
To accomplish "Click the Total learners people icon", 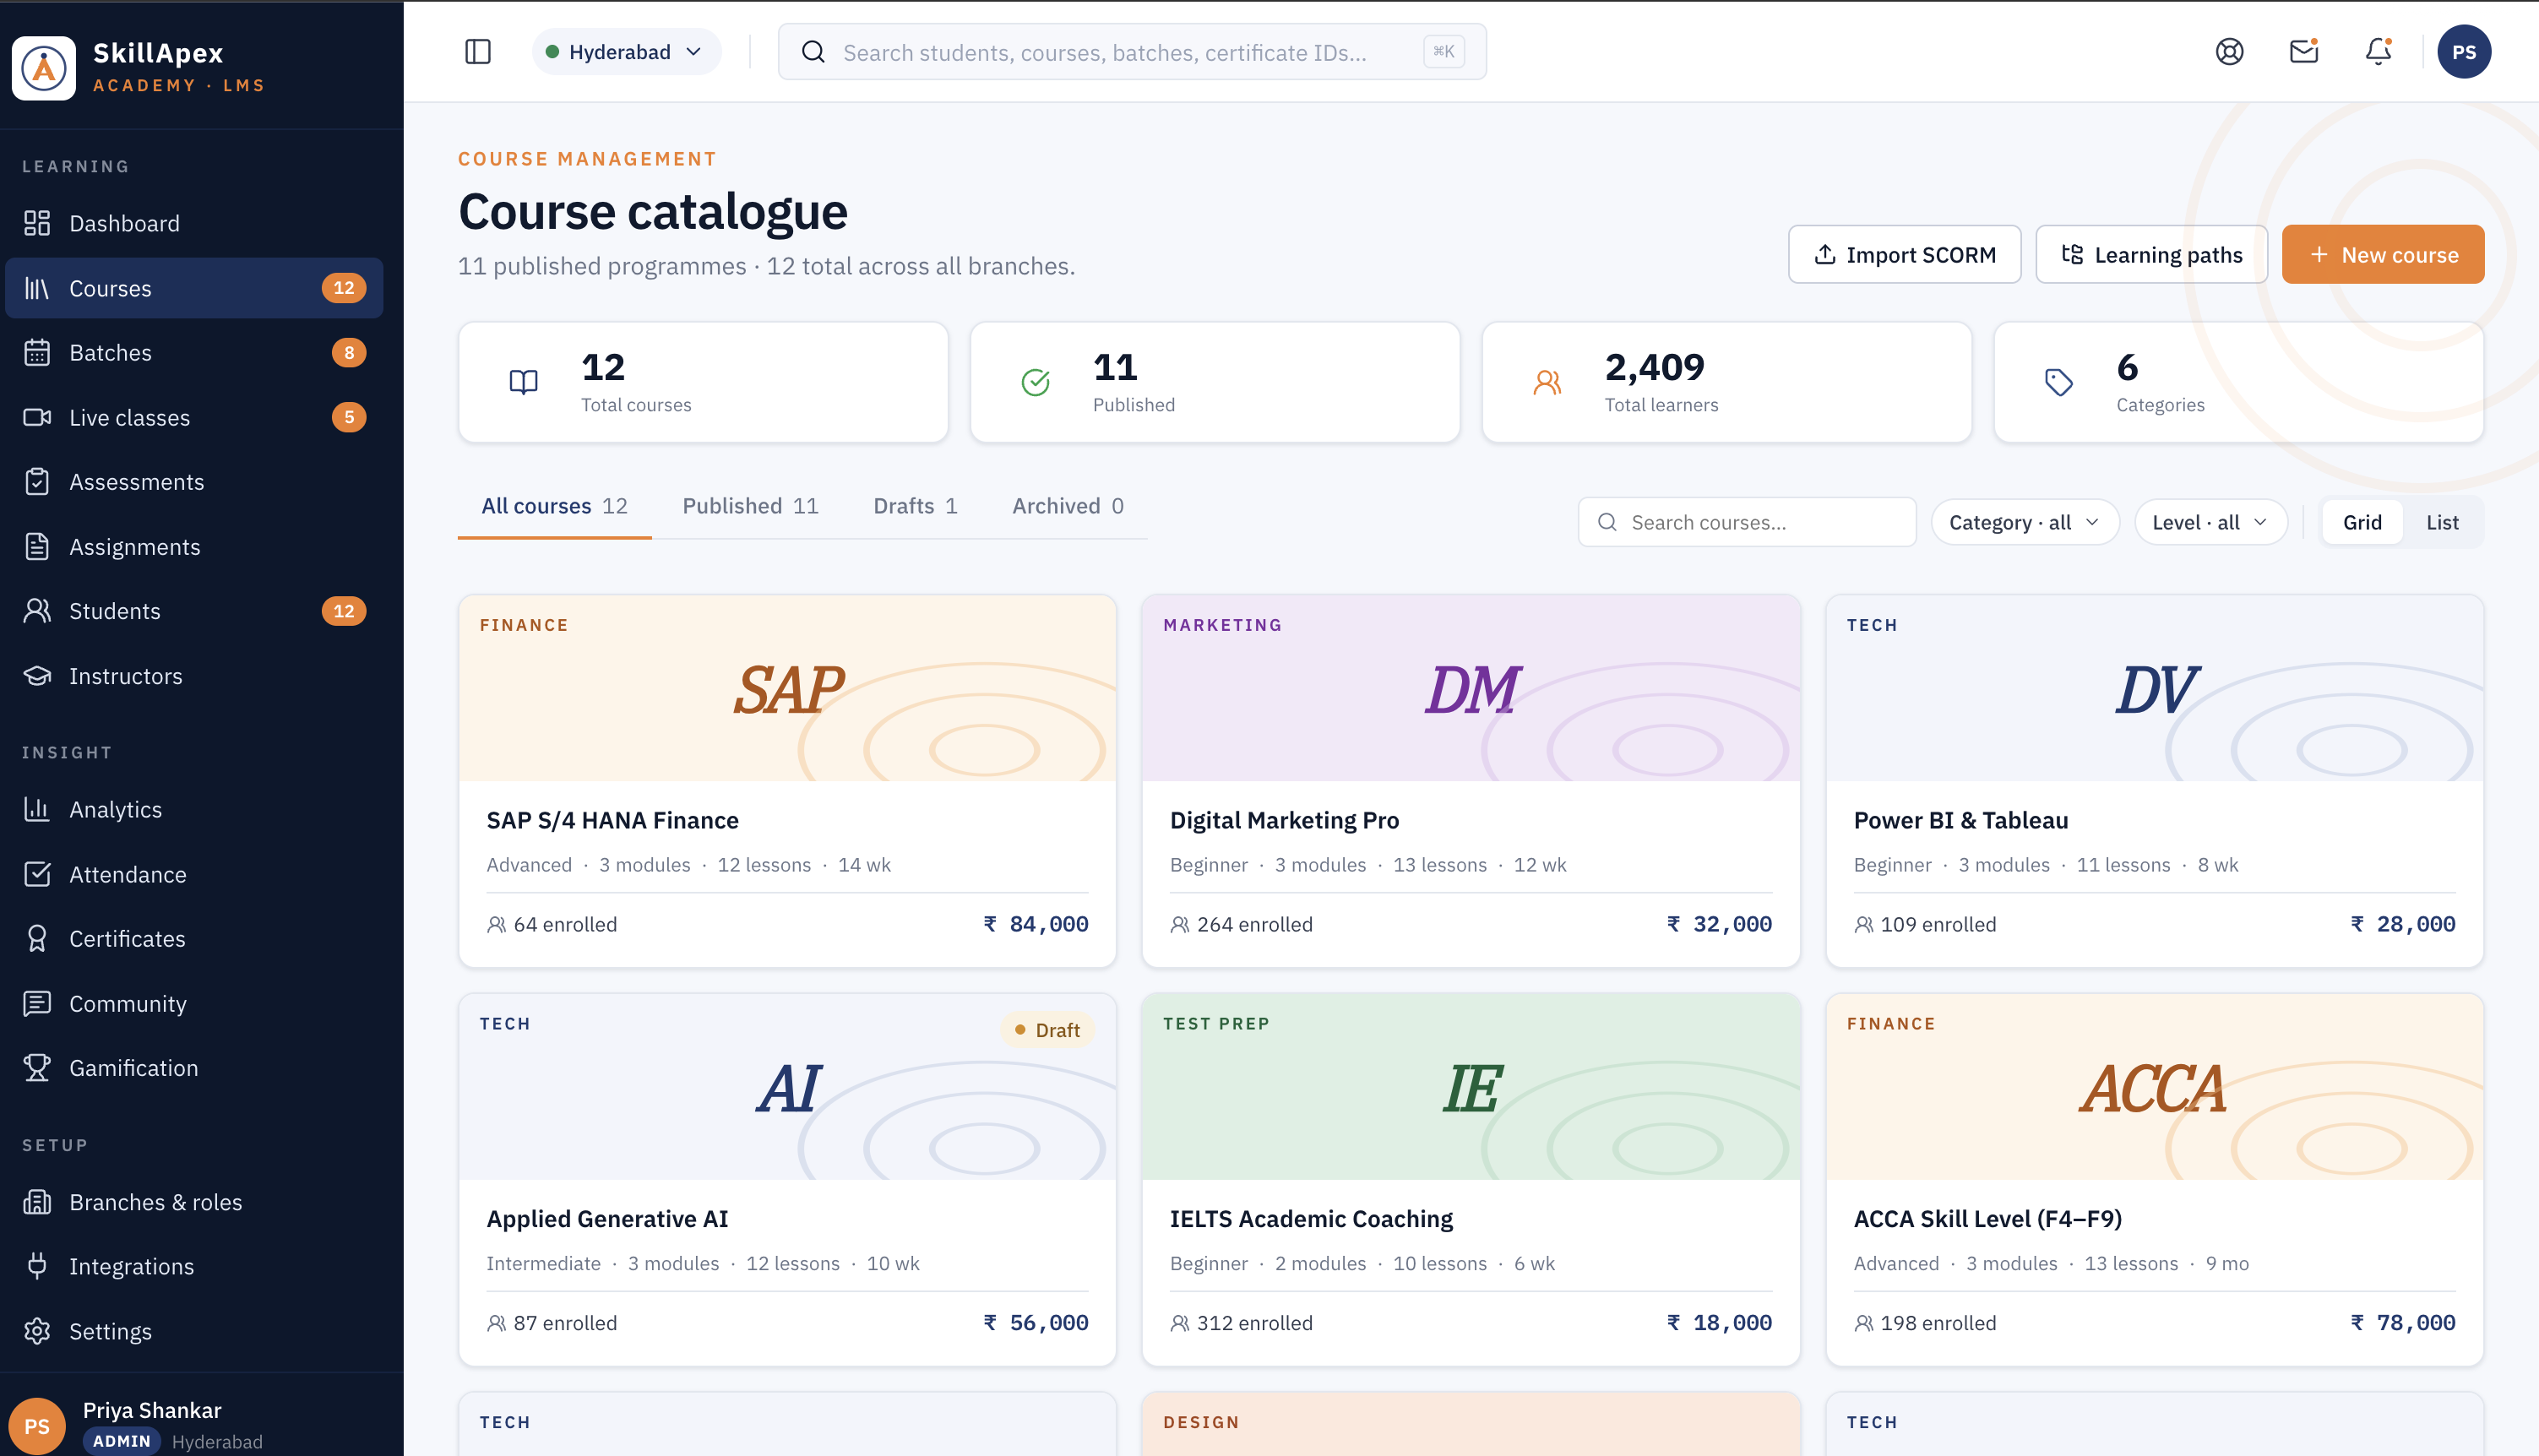I will pyautogui.click(x=1547, y=382).
